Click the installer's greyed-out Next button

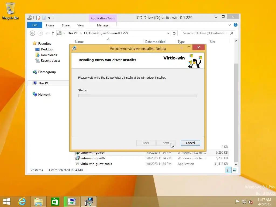click(166, 143)
